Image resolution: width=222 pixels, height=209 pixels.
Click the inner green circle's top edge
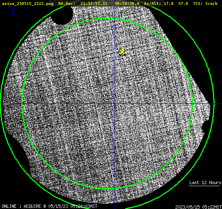107,18
